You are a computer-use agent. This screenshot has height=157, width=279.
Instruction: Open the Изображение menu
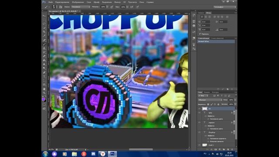[x=78, y=2]
